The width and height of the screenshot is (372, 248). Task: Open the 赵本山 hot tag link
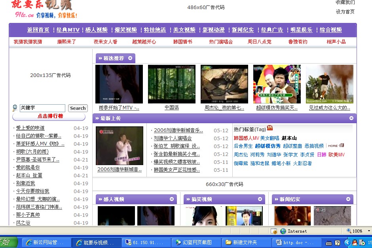point(289,138)
